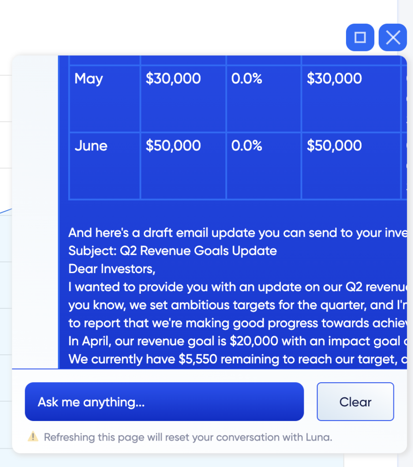Viewport: 413px width, 467px height.
Task: Click the yellow warning triangle icon
Action: coord(33,436)
